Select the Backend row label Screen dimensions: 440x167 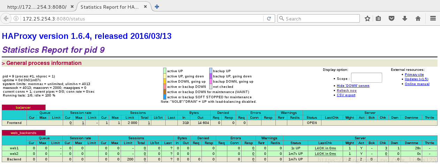14,159
